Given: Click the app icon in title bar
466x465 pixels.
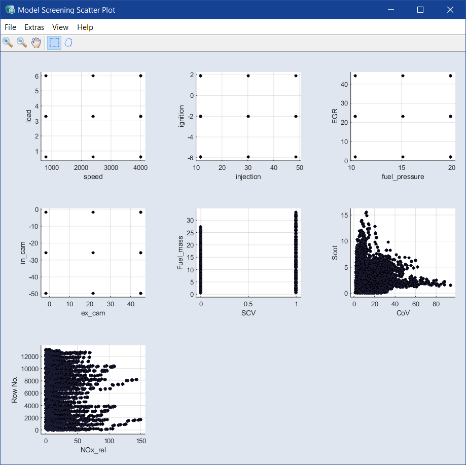Looking at the screenshot, I should (10, 10).
